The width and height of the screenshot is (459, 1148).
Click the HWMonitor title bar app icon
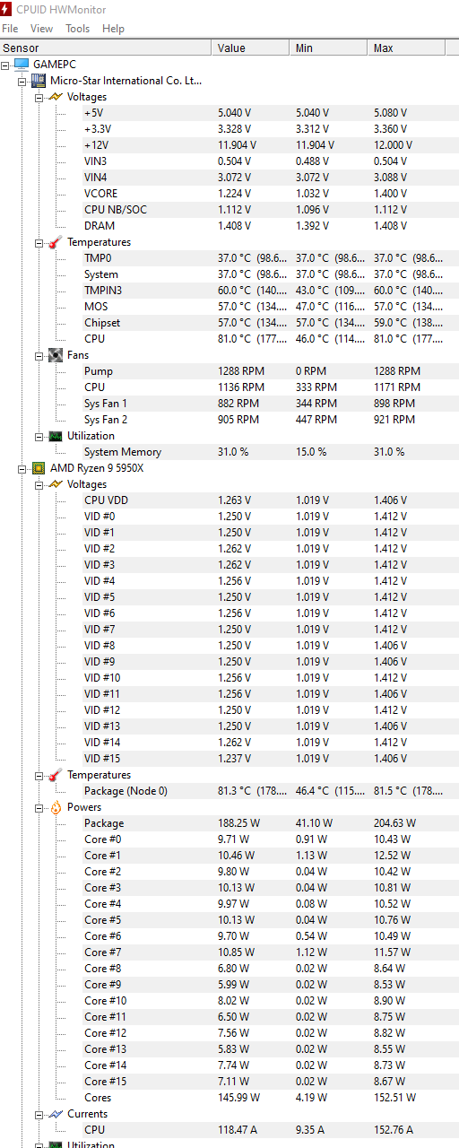(x=7, y=9)
